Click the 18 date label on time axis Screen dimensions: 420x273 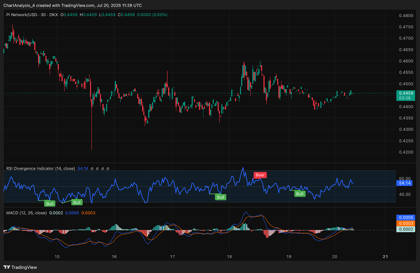[229, 257]
